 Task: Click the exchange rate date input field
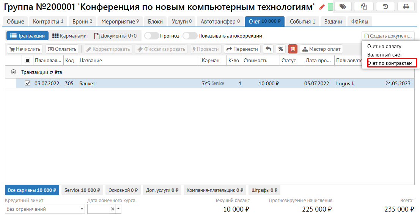click(99, 209)
